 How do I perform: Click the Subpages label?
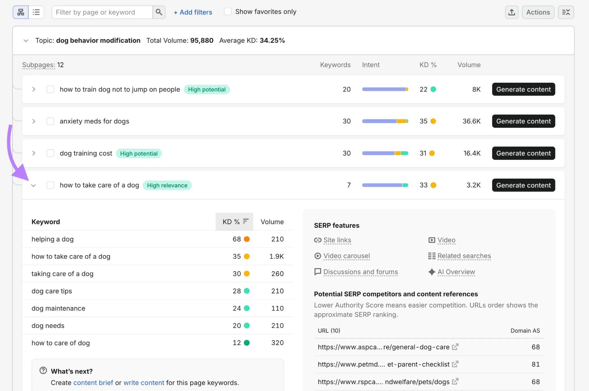pos(39,65)
